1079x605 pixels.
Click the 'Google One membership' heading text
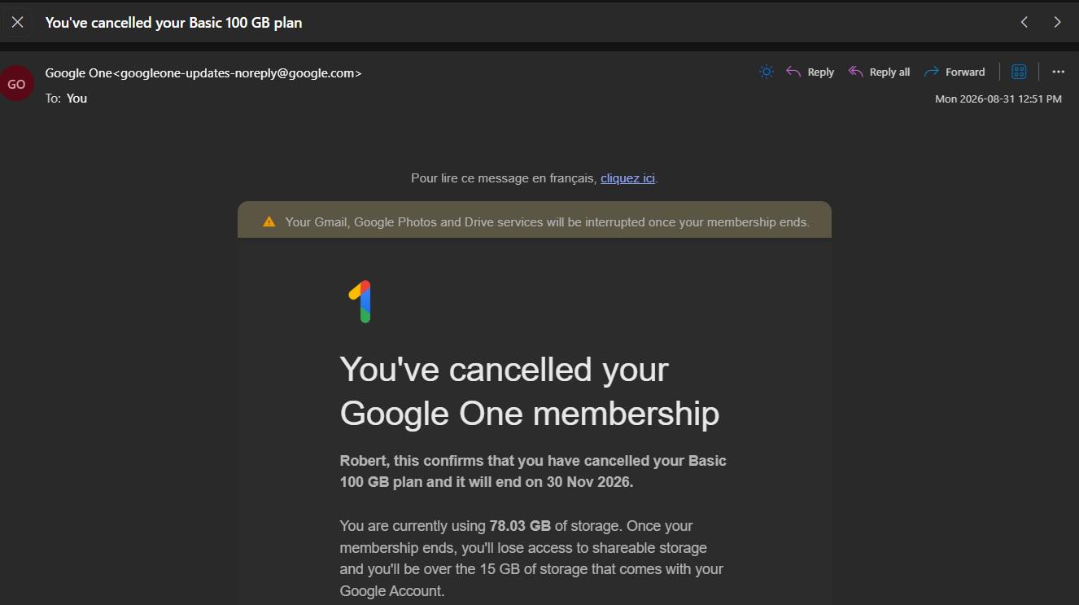[x=530, y=413]
